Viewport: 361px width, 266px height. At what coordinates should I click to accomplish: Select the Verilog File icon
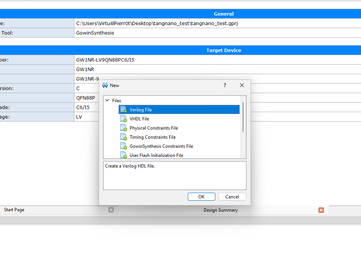[x=123, y=109]
